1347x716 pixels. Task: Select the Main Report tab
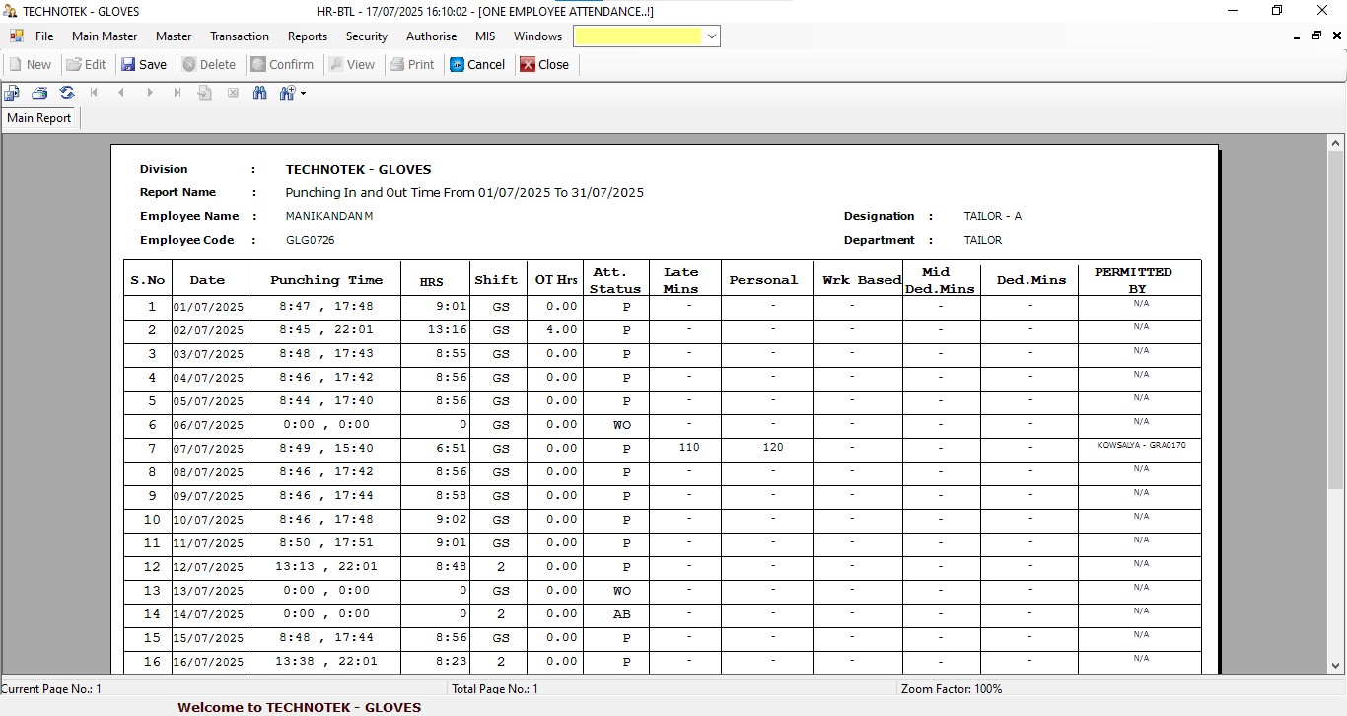coord(39,118)
